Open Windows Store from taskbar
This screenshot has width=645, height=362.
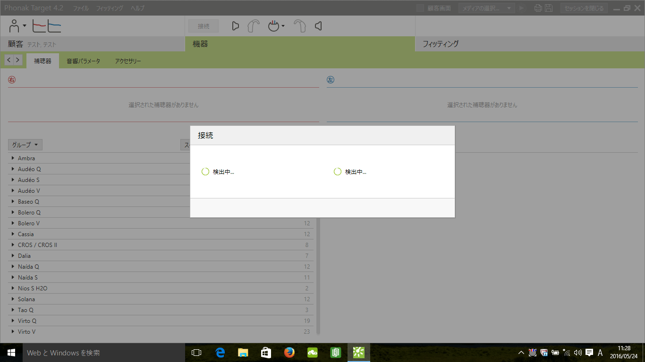click(266, 353)
